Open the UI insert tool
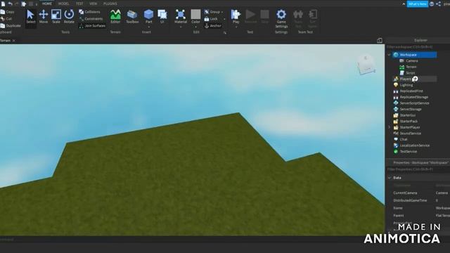The image size is (450, 253). [162, 16]
